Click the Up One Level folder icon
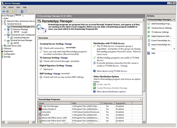Image resolution: width=177 pixels, height=128 pixels. coord(13,11)
